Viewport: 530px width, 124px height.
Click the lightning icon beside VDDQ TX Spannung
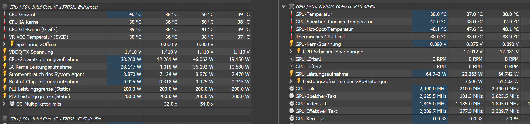(x=5, y=52)
